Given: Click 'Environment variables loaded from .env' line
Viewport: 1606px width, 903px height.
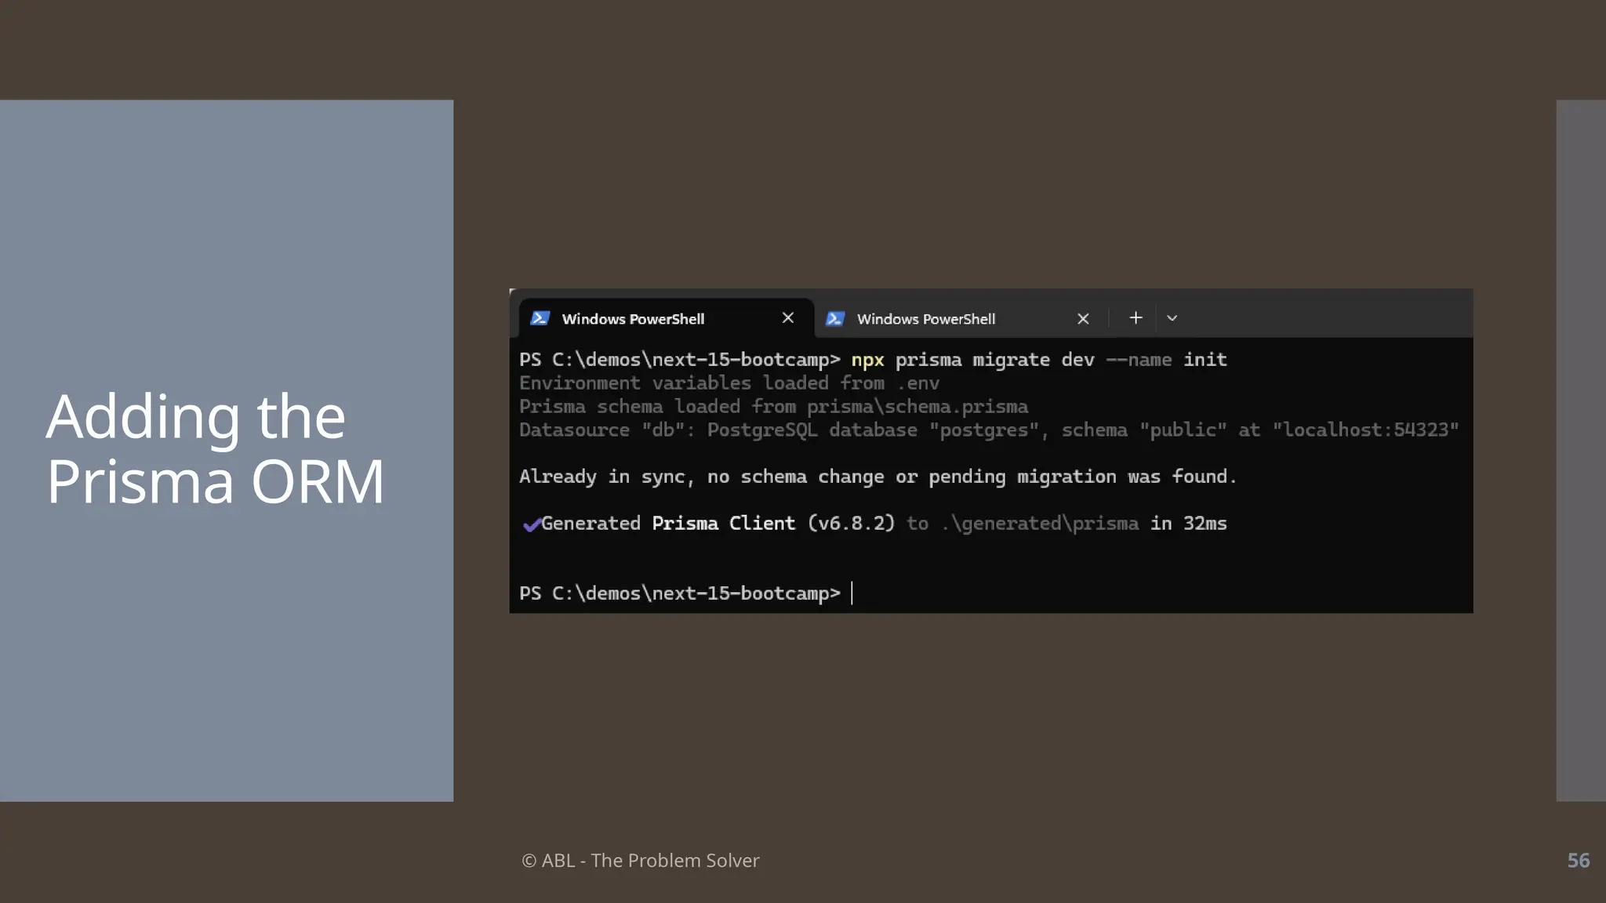Looking at the screenshot, I should pos(729,383).
